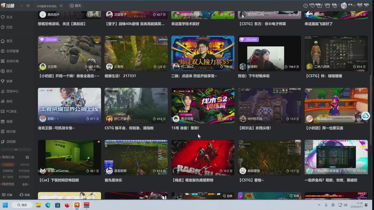Click the system tray overflow chevron
Viewport: 374px width, 210px height.
(x=319, y=205)
